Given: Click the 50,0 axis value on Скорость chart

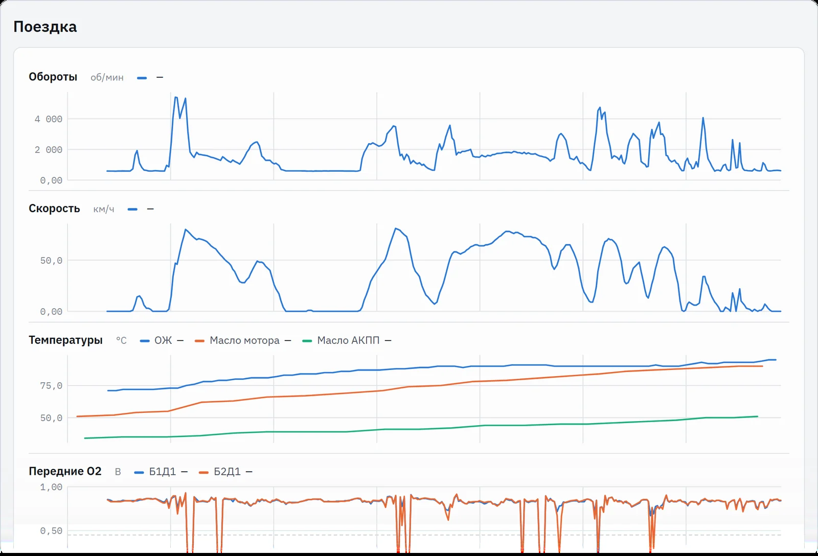Looking at the screenshot, I should pos(51,261).
